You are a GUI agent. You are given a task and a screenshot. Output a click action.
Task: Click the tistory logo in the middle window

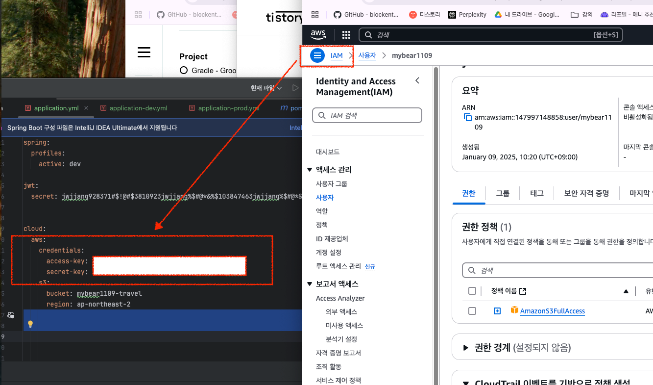tap(284, 18)
